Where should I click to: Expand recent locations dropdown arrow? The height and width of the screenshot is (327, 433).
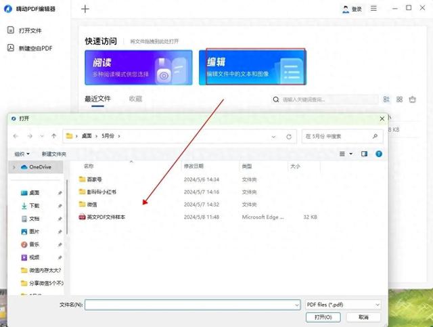(x=42, y=136)
